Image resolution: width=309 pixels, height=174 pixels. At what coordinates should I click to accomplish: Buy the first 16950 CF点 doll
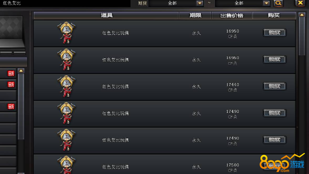click(x=274, y=33)
